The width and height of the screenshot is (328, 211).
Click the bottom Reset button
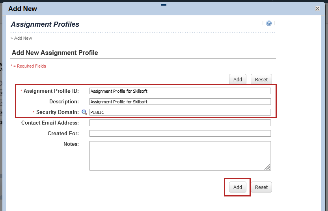(261, 187)
